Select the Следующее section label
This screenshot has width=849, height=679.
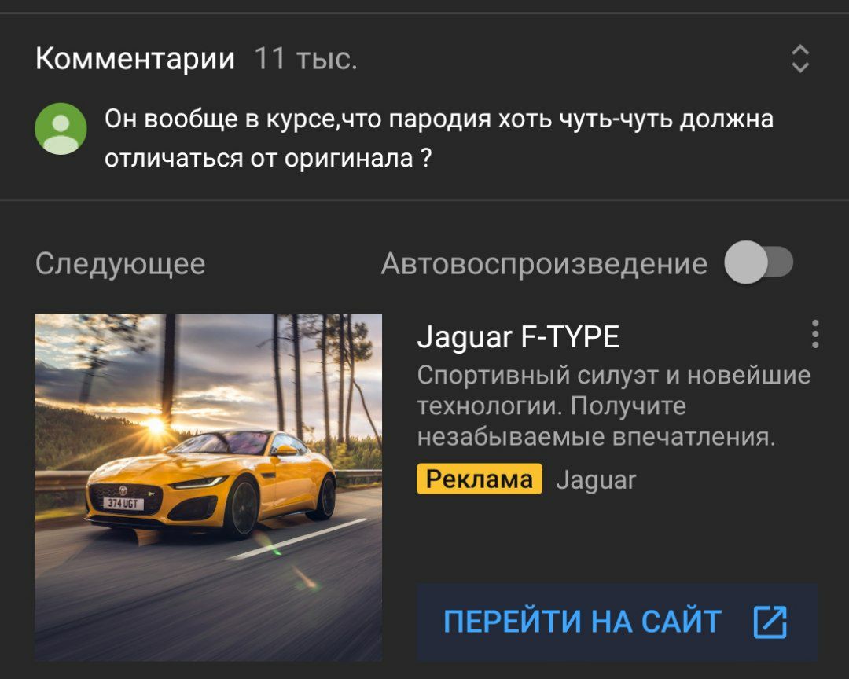pyautogui.click(x=120, y=264)
